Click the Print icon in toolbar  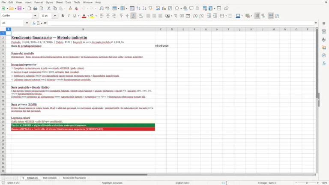pos(35,9)
